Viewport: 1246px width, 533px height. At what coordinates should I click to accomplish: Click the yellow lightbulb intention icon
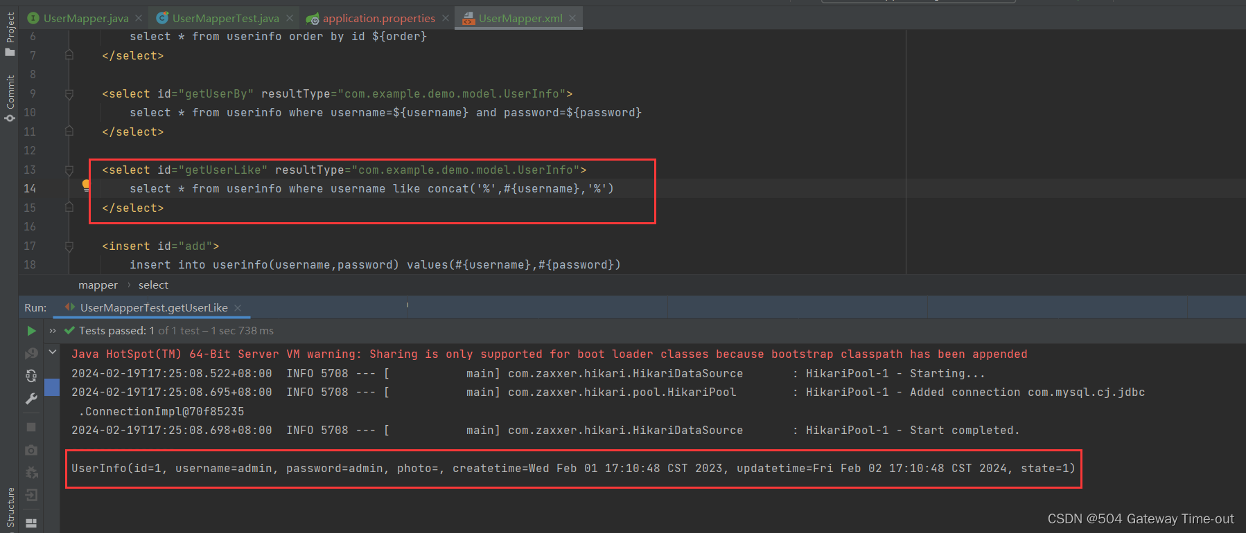pos(86,185)
